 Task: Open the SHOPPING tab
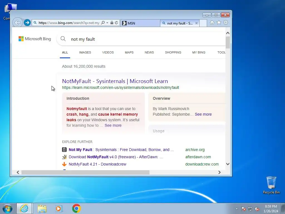(173, 52)
